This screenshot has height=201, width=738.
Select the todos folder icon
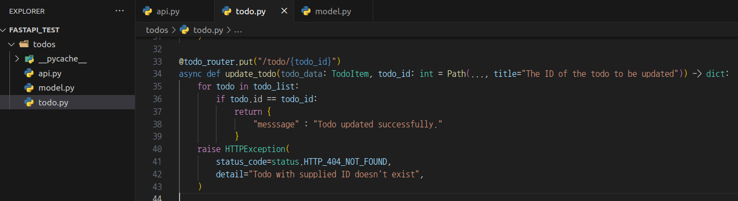pos(24,44)
